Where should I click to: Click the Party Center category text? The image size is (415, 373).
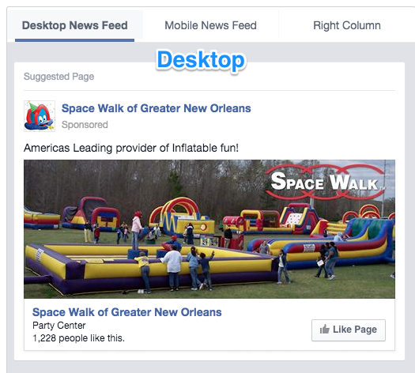59,326
